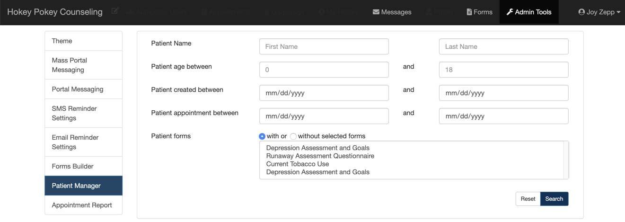Select the "without selected forms" radio button
Viewport: 625px width, 222px height.
coord(293,136)
